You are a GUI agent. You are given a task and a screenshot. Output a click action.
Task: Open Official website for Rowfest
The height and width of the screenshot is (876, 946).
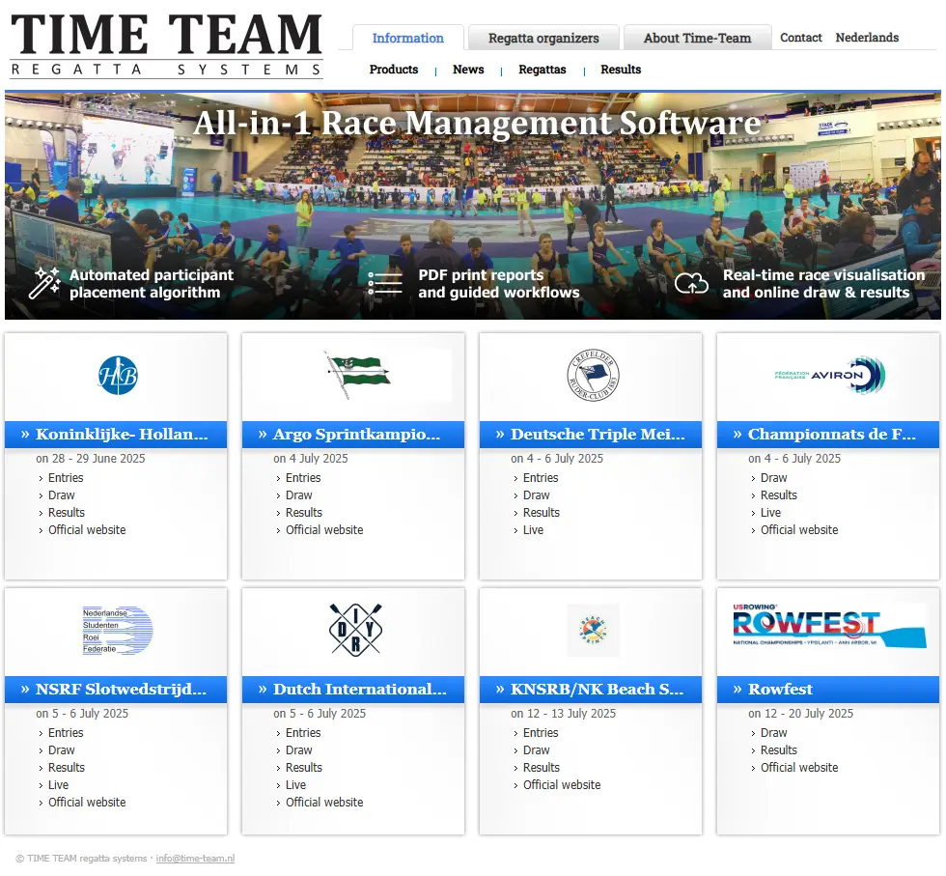[x=799, y=767]
